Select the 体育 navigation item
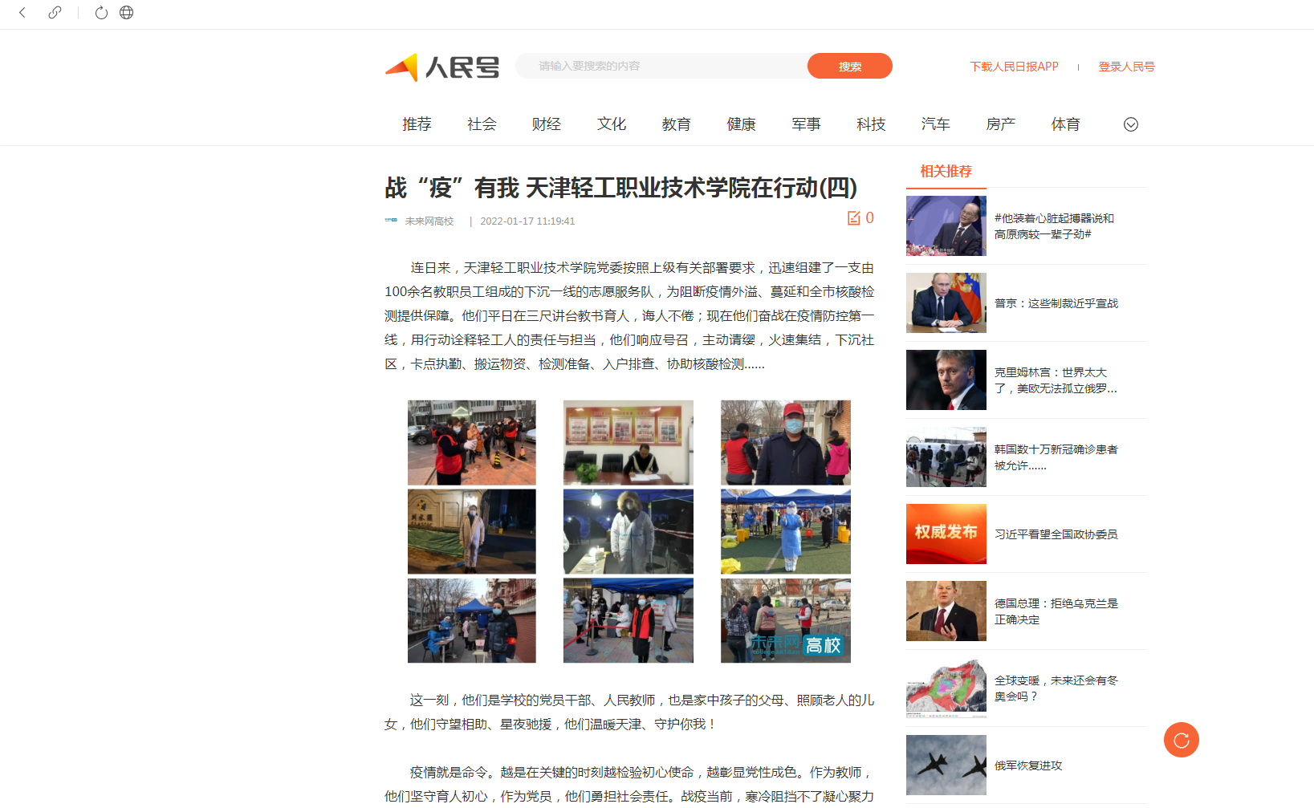Screen dimensions: 1314x808 (x=1065, y=124)
